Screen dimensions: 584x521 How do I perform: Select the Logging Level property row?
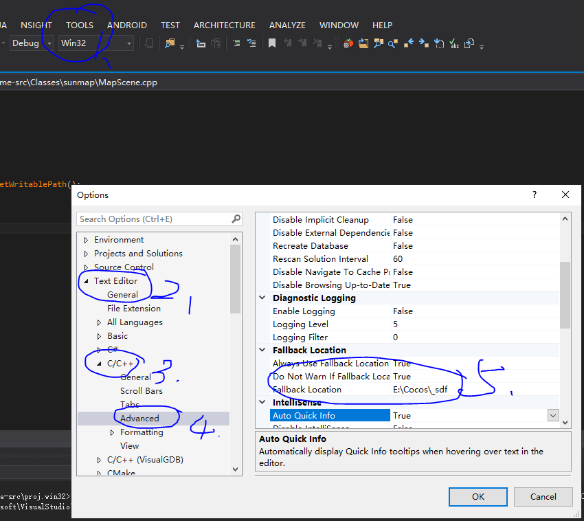pos(414,324)
